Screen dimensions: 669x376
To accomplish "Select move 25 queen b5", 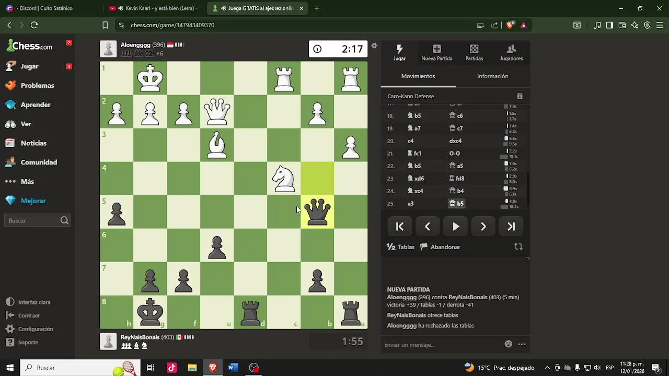I will [457, 204].
